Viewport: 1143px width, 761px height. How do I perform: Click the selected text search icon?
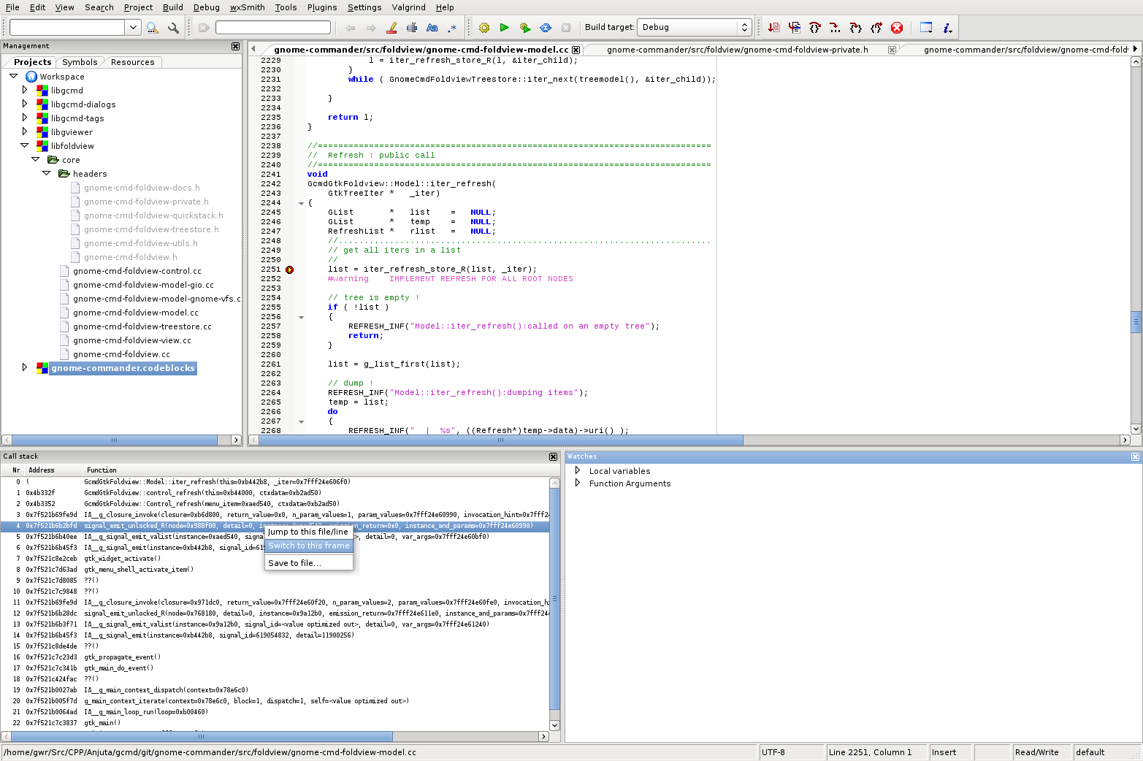pyautogui.click(x=412, y=28)
